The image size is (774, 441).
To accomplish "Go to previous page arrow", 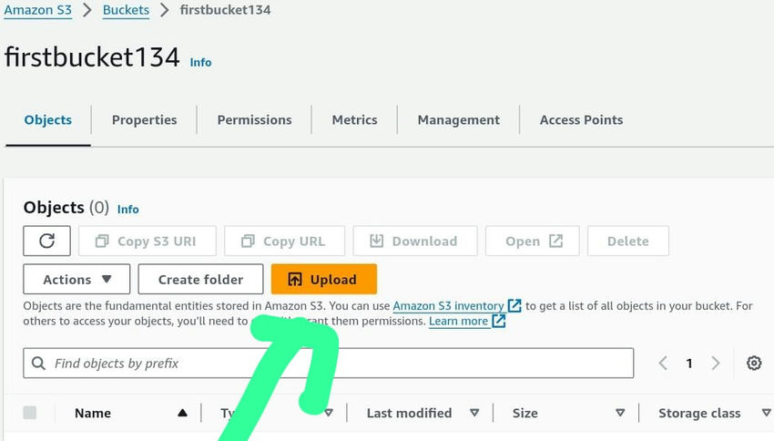I will 664,363.
